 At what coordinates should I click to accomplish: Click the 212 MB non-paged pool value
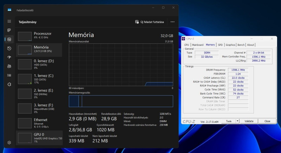tap(100, 141)
